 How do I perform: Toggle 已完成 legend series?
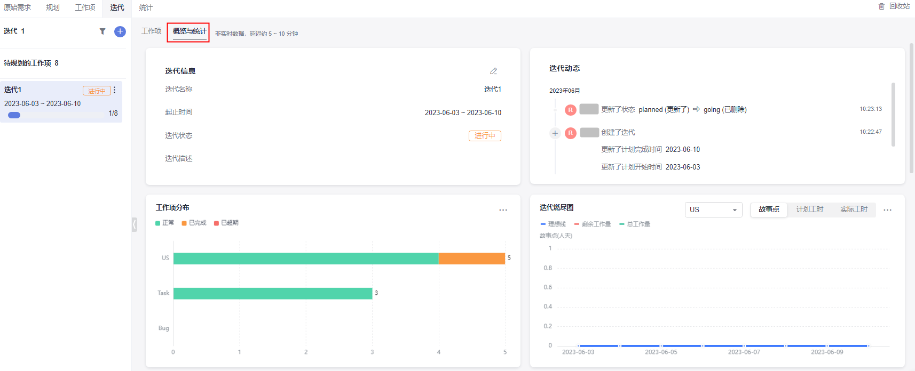[x=194, y=223]
